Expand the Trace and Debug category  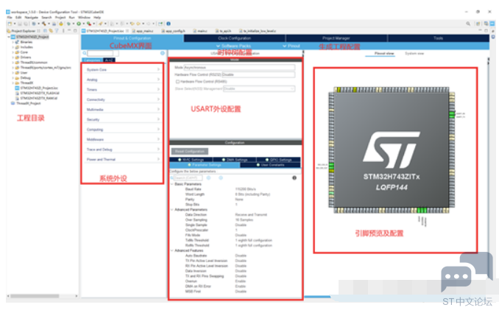pos(123,150)
